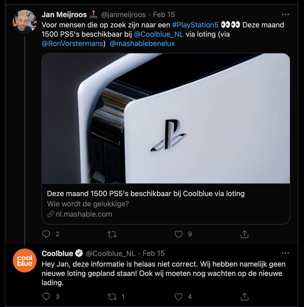Click the Coolblue verified badge
Viewport: 304px width, 307px height.
click(79, 253)
